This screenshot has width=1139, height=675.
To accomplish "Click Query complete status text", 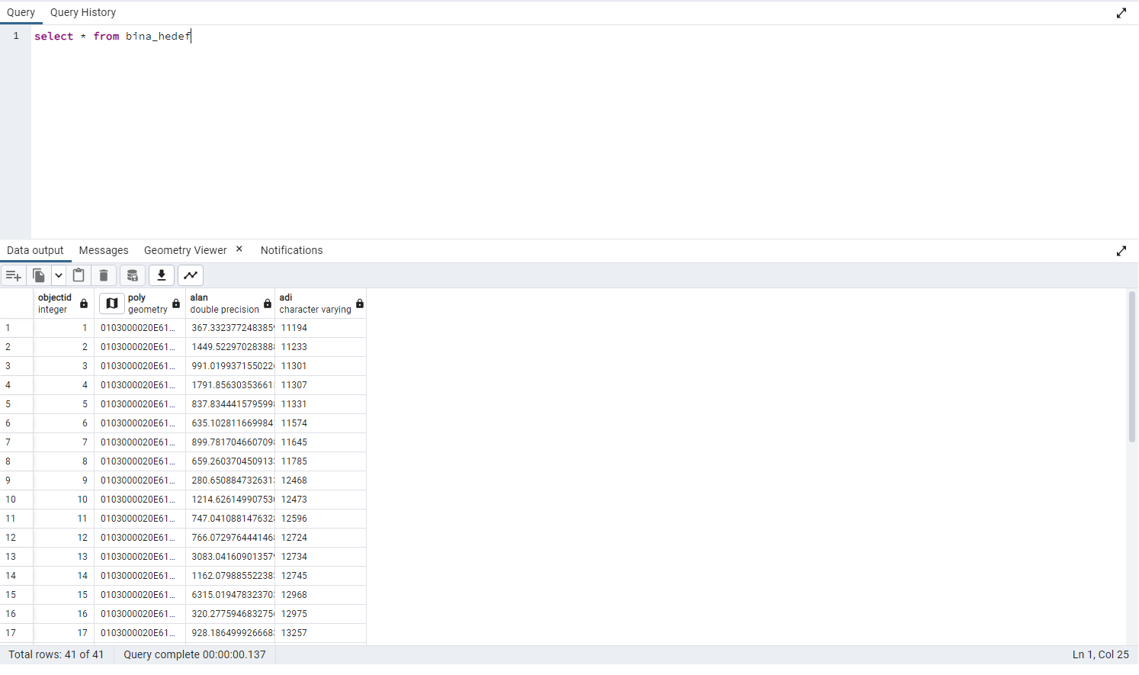I will click(x=194, y=654).
